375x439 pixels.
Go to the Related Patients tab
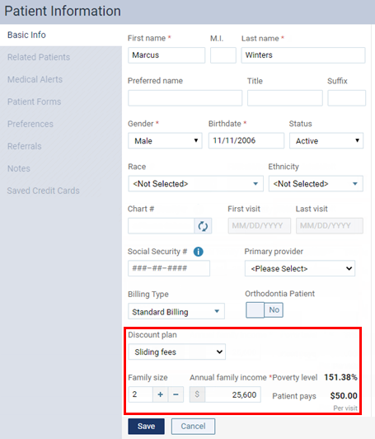coord(39,57)
